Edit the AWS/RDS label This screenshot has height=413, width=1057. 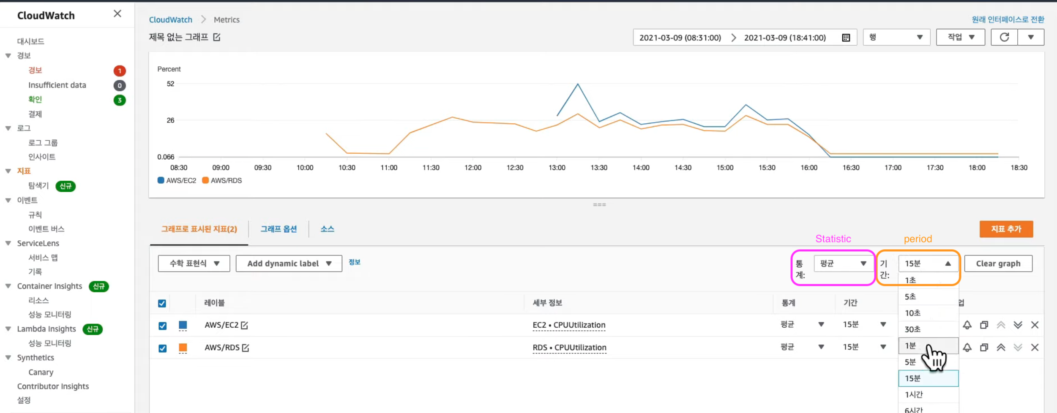tap(246, 348)
